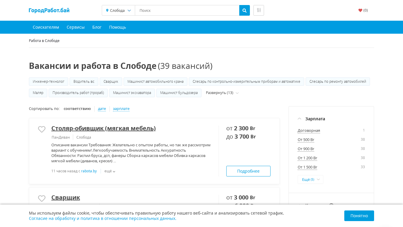Click into the Поиск search field
This screenshot has height=227, width=403.
pyautogui.click(x=187, y=10)
